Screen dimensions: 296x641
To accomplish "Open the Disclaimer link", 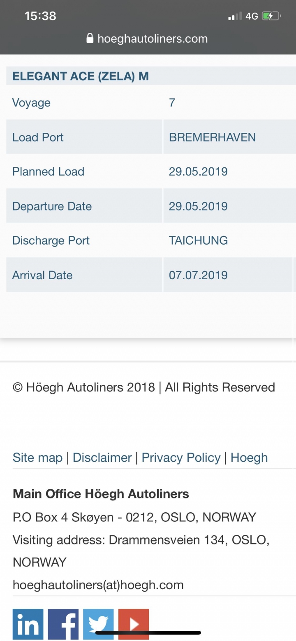I will 102,458.
